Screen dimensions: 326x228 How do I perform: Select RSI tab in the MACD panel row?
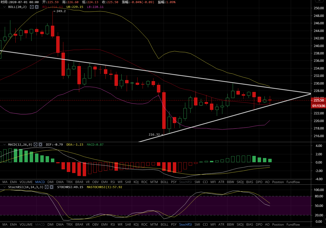(113, 182)
